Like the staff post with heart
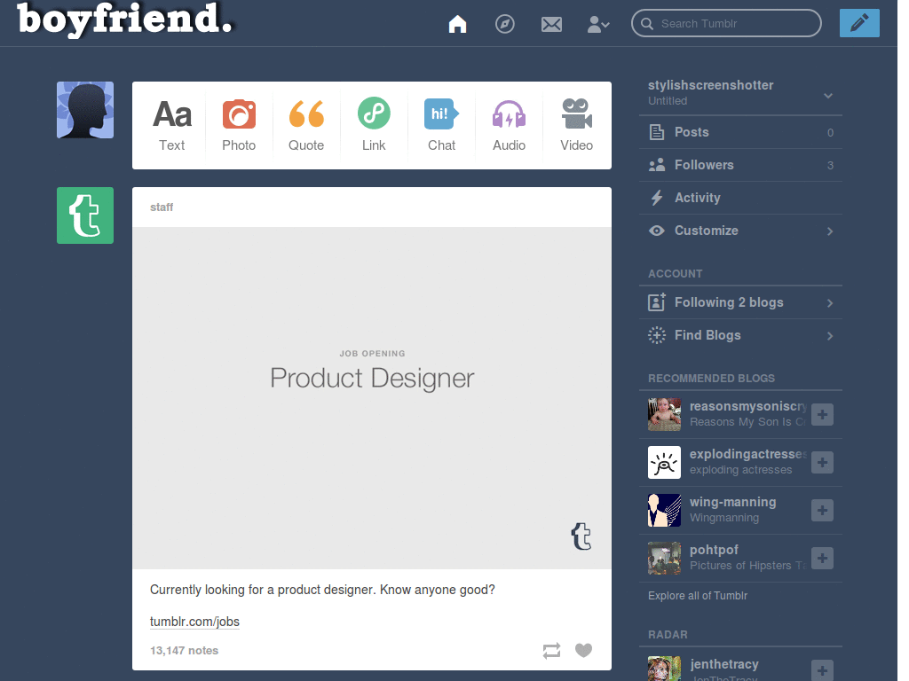909x681 pixels. tap(583, 650)
